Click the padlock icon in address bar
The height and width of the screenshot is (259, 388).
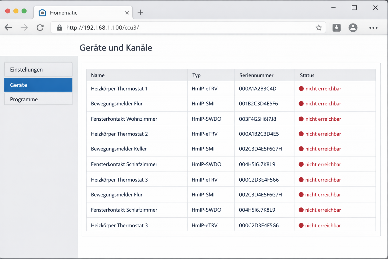point(59,28)
